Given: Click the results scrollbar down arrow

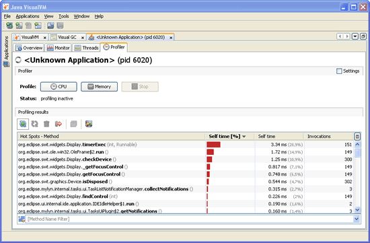Looking at the screenshot, I should pos(357,210).
